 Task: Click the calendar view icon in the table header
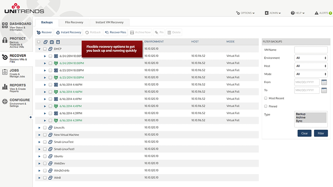click(x=52, y=42)
